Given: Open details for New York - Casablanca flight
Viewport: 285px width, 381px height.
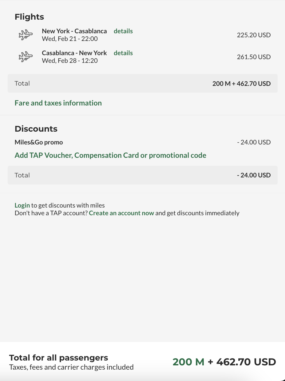Looking at the screenshot, I should 123,31.
